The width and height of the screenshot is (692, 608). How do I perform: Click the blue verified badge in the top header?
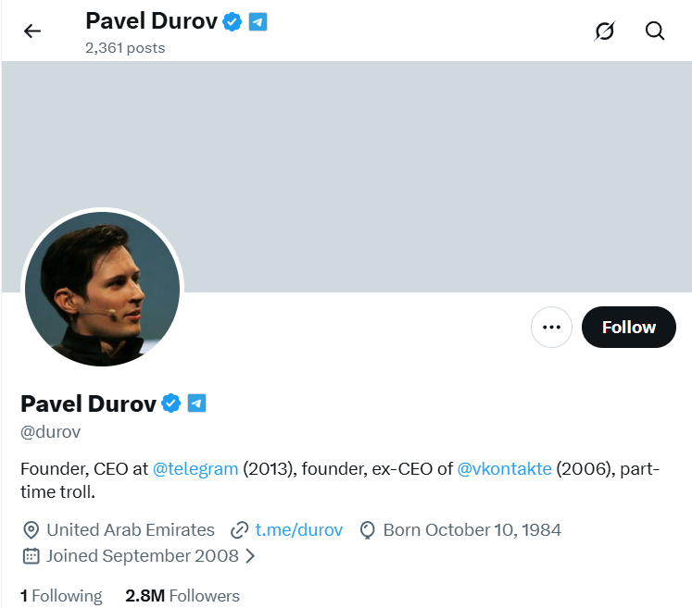coord(232,21)
